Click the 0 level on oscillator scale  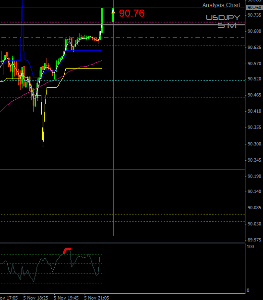[248, 290]
